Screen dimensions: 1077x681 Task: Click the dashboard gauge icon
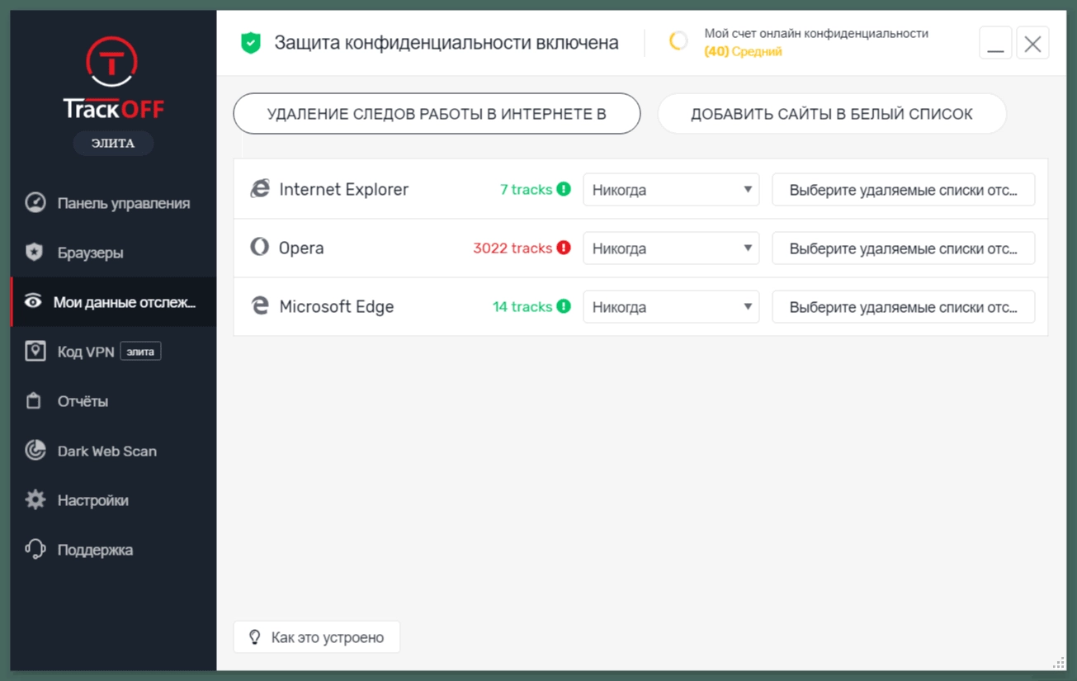[35, 202]
